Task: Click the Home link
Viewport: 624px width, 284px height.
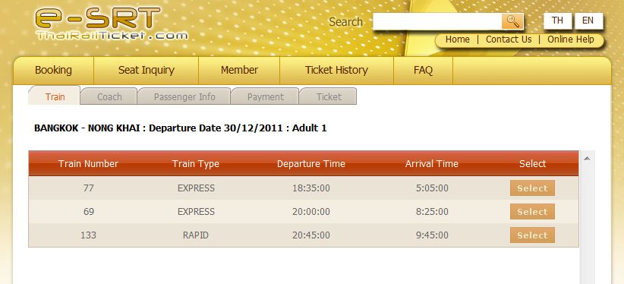Action: click(x=457, y=39)
